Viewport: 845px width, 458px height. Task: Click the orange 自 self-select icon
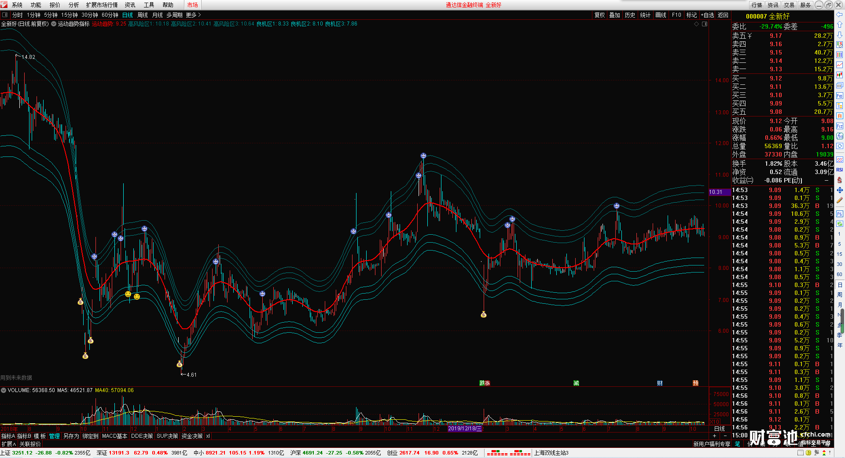point(840,116)
